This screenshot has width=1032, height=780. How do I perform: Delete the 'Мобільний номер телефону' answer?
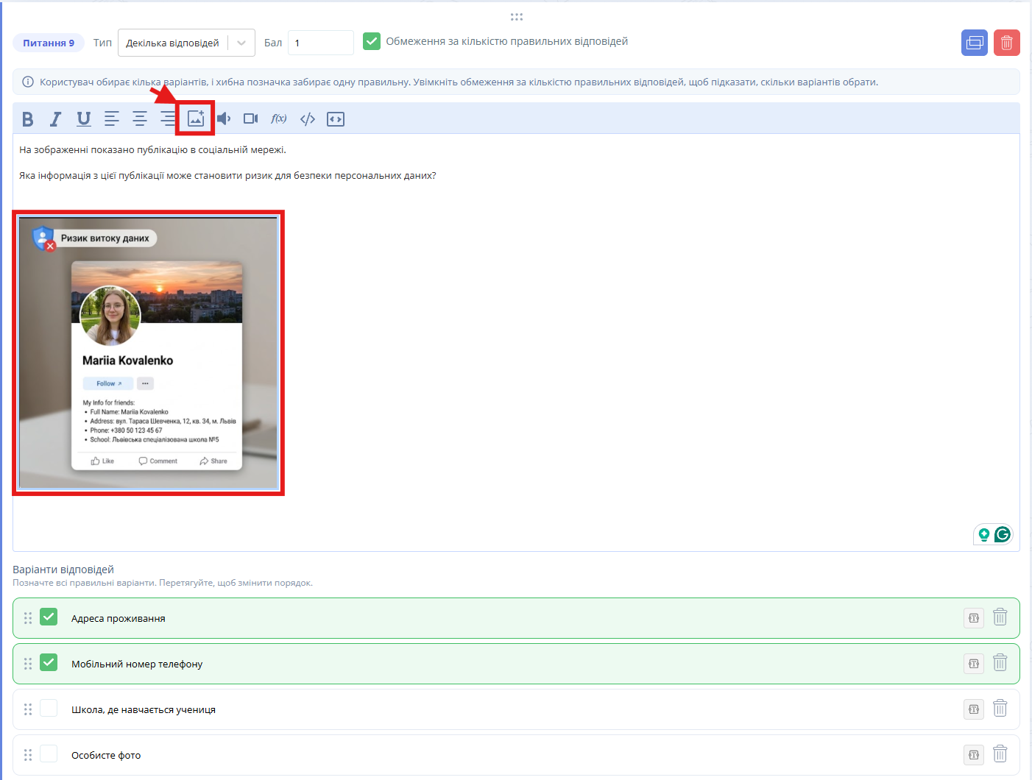1000,663
